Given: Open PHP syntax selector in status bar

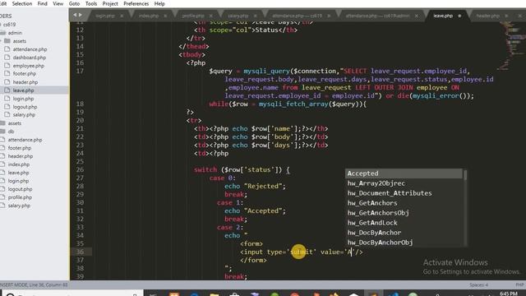Looking at the screenshot, I should coord(519,285).
